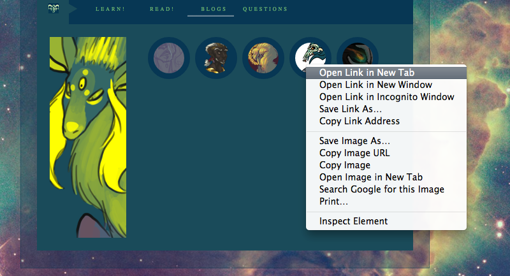510x276 pixels.
Task: Go to the QUESTIONS navigation tab
Action: click(x=265, y=9)
